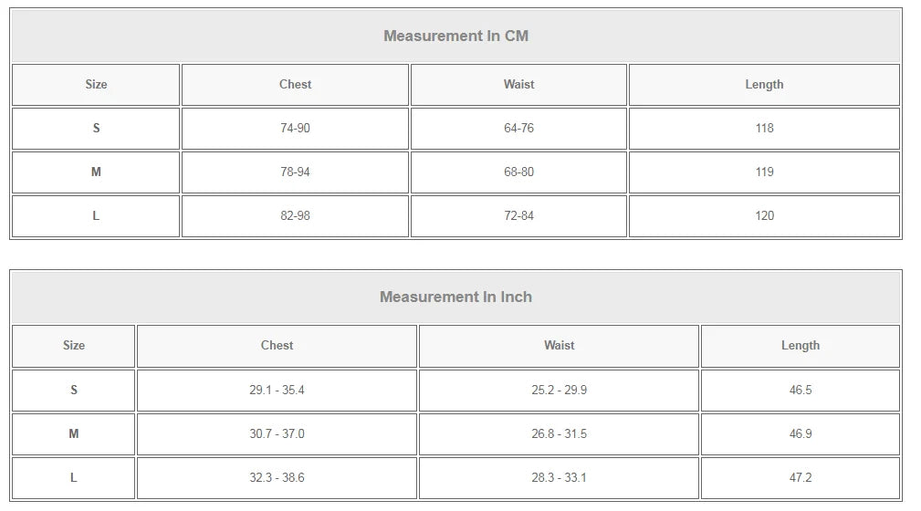Select the Length column header in CM table

click(764, 85)
